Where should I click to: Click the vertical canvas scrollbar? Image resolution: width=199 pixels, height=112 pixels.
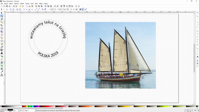(194, 58)
